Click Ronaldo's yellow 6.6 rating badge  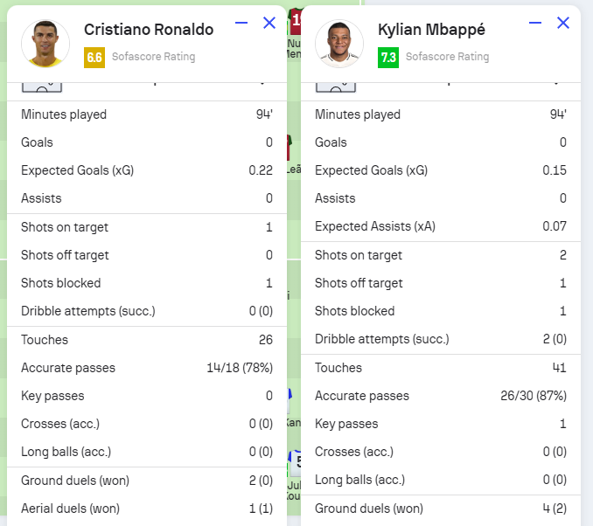(x=94, y=58)
